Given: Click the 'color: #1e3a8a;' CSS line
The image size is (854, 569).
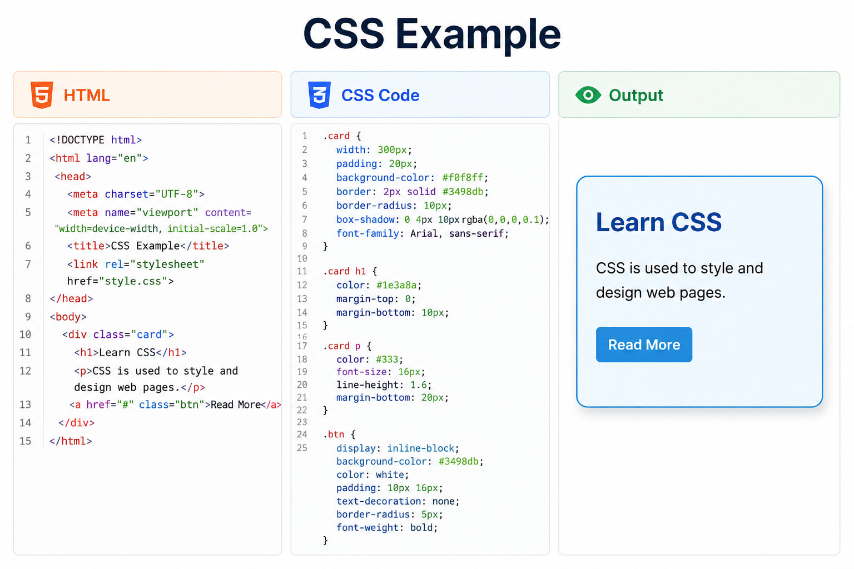Looking at the screenshot, I should click(x=379, y=285).
